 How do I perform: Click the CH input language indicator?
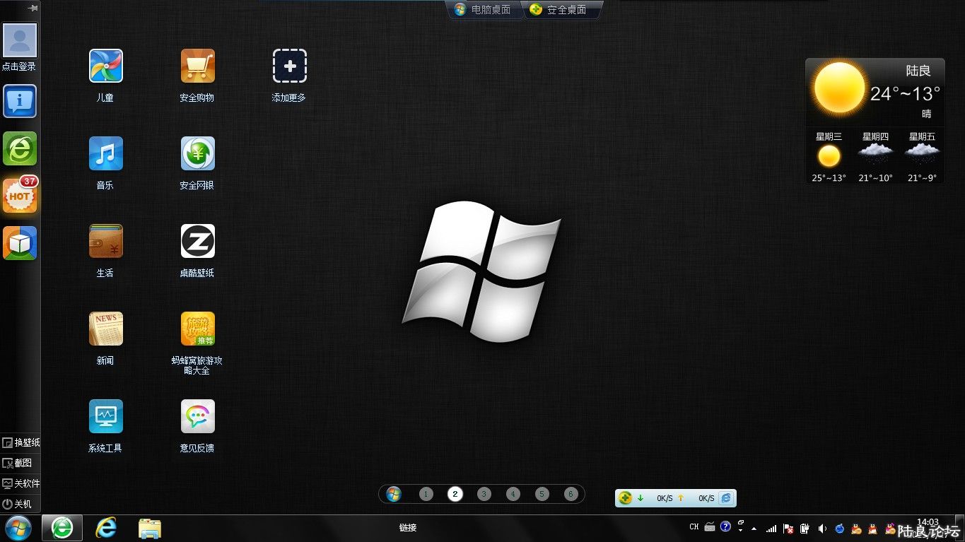[x=694, y=527]
